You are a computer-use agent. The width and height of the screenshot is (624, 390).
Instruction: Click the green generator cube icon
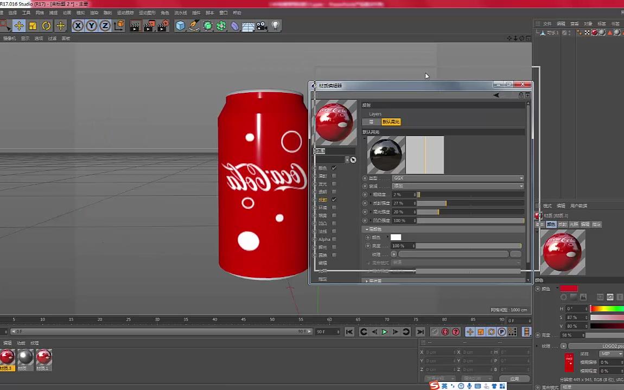[x=208, y=26]
